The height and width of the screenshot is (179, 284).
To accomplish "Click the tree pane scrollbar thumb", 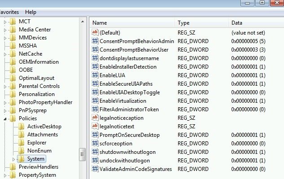I will click(x=83, y=154).
